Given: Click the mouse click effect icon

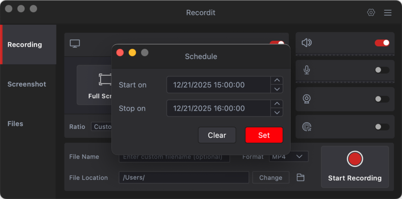Looking at the screenshot, I should [307, 127].
